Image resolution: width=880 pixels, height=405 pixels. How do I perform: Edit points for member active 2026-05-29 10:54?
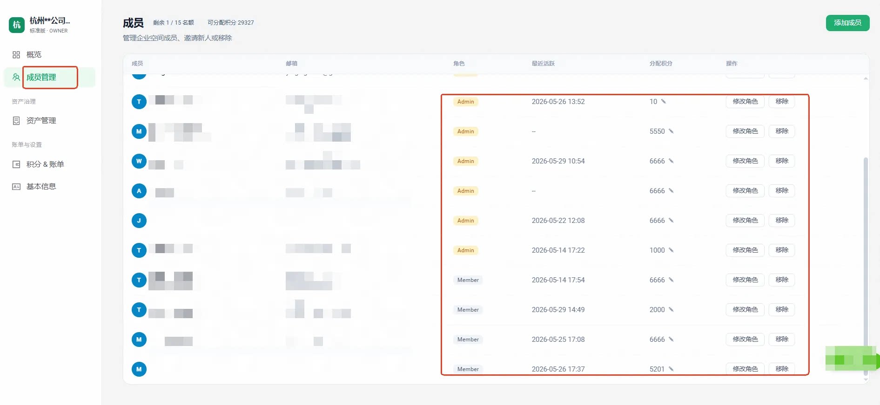671,161
